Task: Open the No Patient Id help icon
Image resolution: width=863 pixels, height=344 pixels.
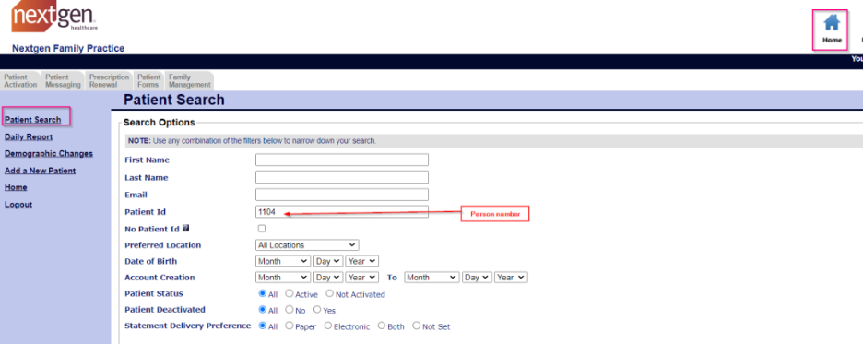Action: point(185,228)
